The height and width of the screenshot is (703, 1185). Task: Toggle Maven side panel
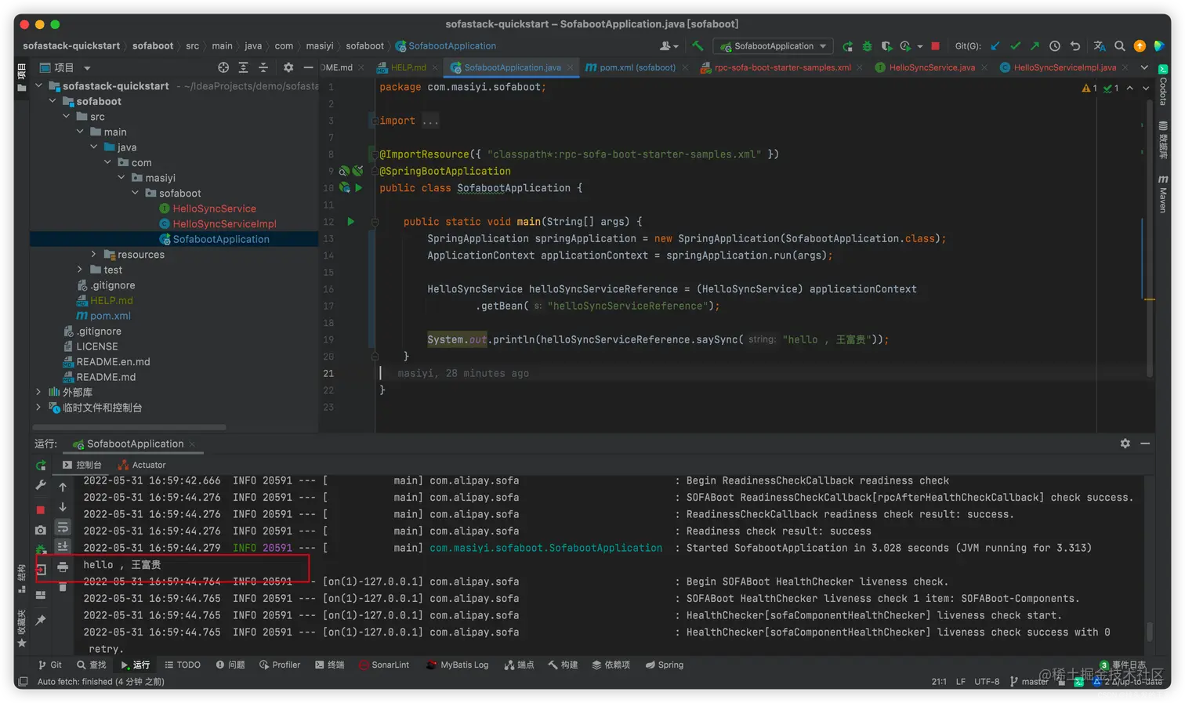click(1163, 194)
